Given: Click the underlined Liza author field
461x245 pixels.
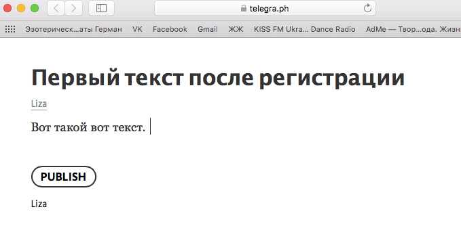Looking at the screenshot, I should (x=39, y=104).
